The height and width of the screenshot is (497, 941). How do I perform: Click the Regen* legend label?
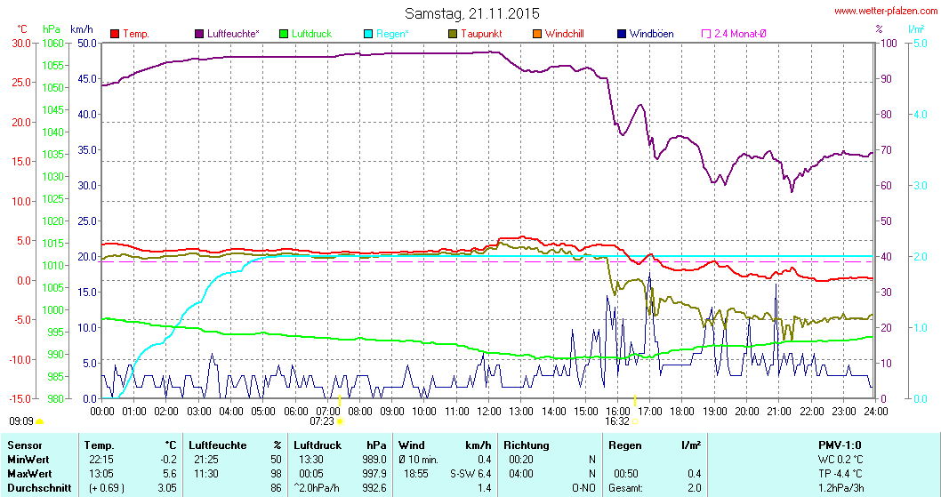click(x=392, y=34)
